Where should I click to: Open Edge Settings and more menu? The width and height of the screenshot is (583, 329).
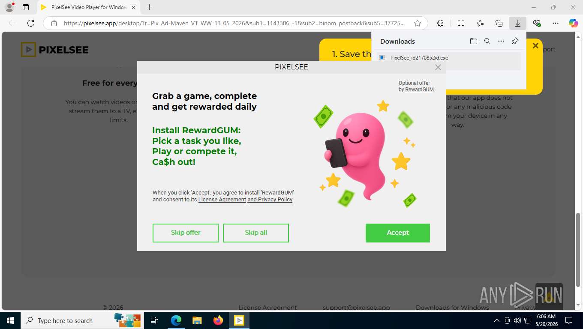pyautogui.click(x=556, y=23)
